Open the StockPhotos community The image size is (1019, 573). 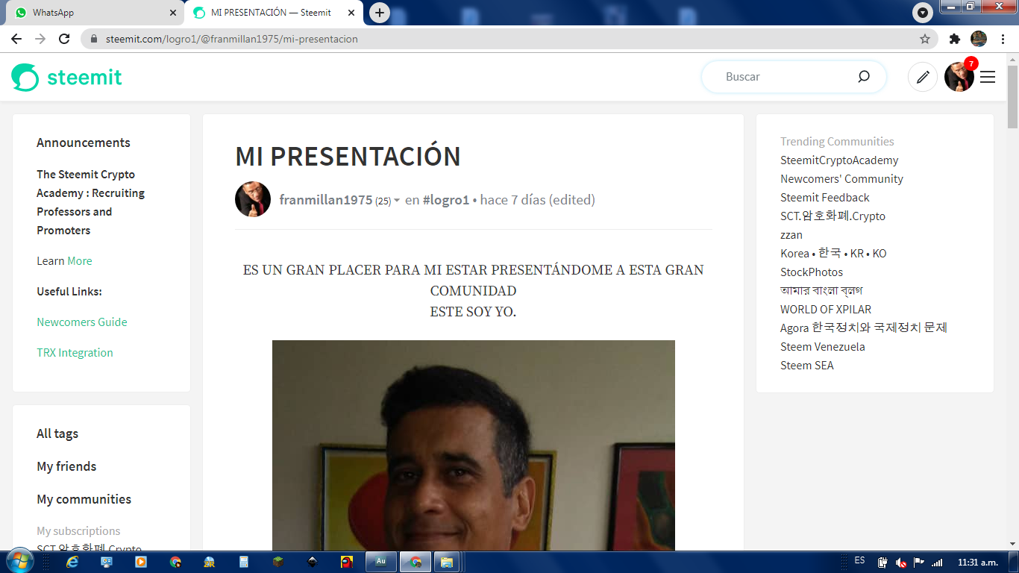pyautogui.click(x=812, y=272)
